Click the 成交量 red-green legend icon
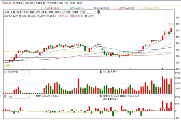The height and width of the screenshot is (120, 181). pyautogui.click(x=101, y=72)
